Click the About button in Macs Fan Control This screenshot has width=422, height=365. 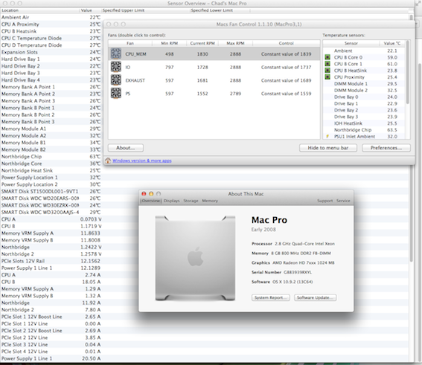pos(126,148)
